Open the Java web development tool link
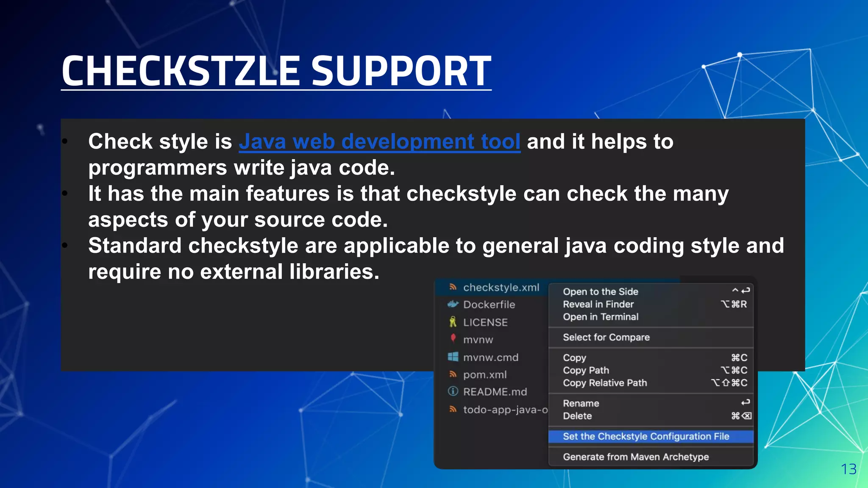 coord(379,141)
